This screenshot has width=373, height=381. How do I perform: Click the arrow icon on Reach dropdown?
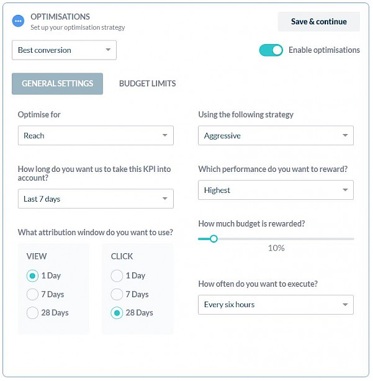(x=164, y=135)
